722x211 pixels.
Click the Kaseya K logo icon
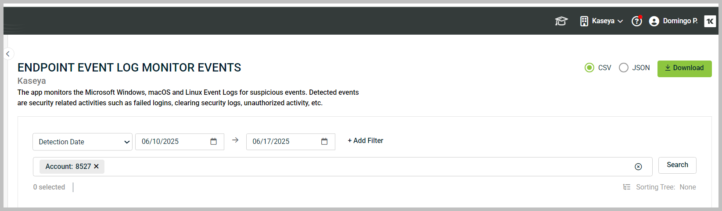point(710,21)
